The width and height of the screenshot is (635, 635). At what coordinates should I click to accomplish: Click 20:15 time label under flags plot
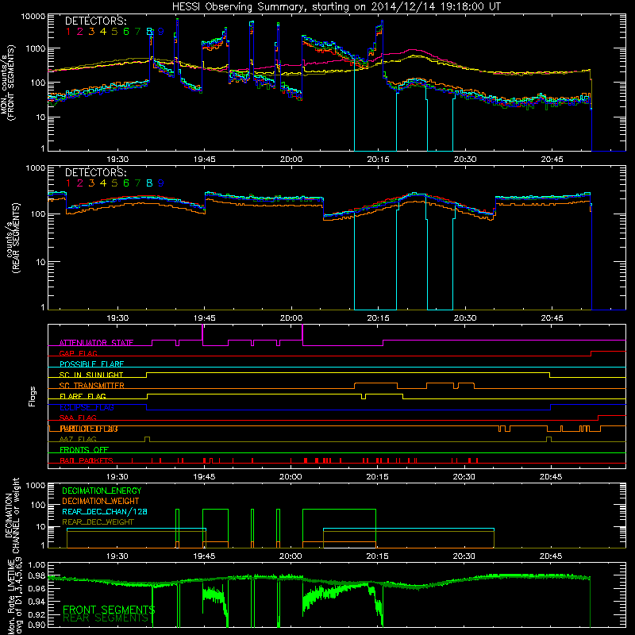(x=377, y=477)
